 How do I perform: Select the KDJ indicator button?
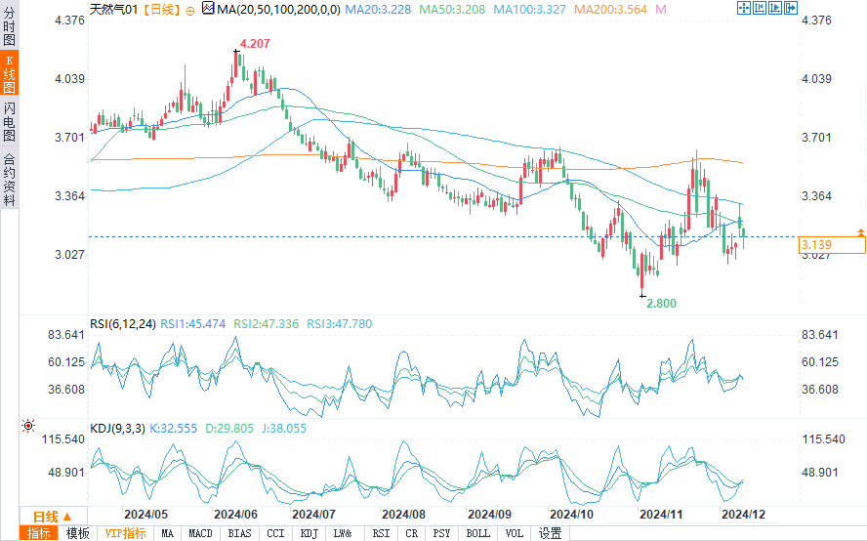pos(309,533)
